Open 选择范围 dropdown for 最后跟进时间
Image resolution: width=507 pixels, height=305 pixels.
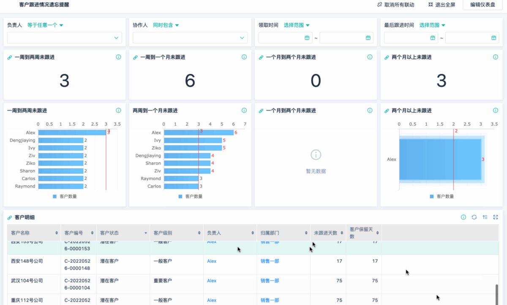433,25
